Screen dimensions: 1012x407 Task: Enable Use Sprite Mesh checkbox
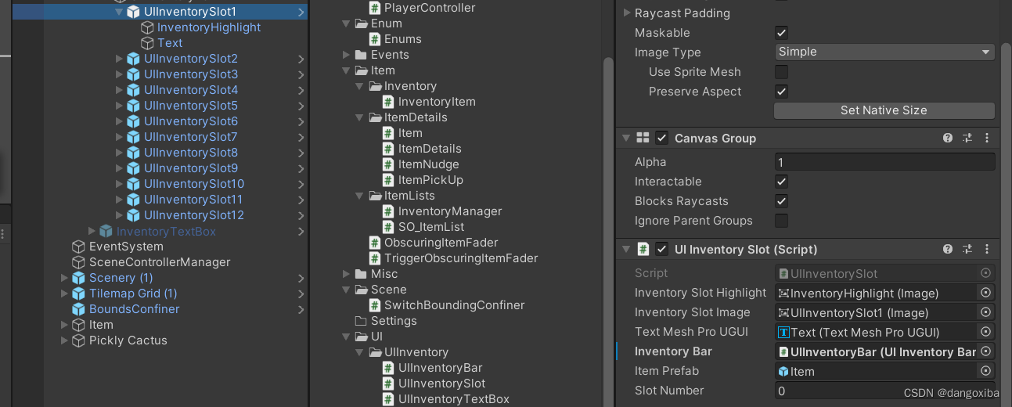(x=781, y=72)
